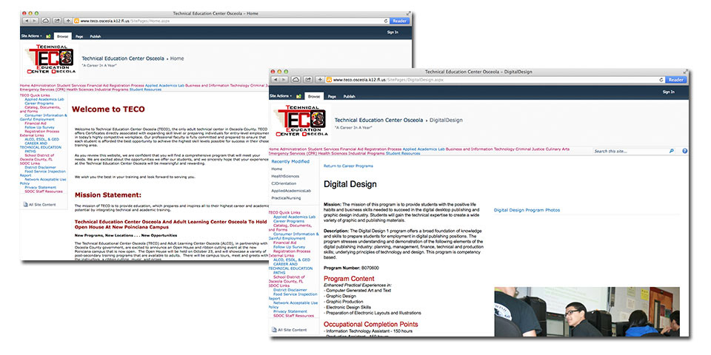Go forward in the DigitalDesign Safari window

pos(284,80)
